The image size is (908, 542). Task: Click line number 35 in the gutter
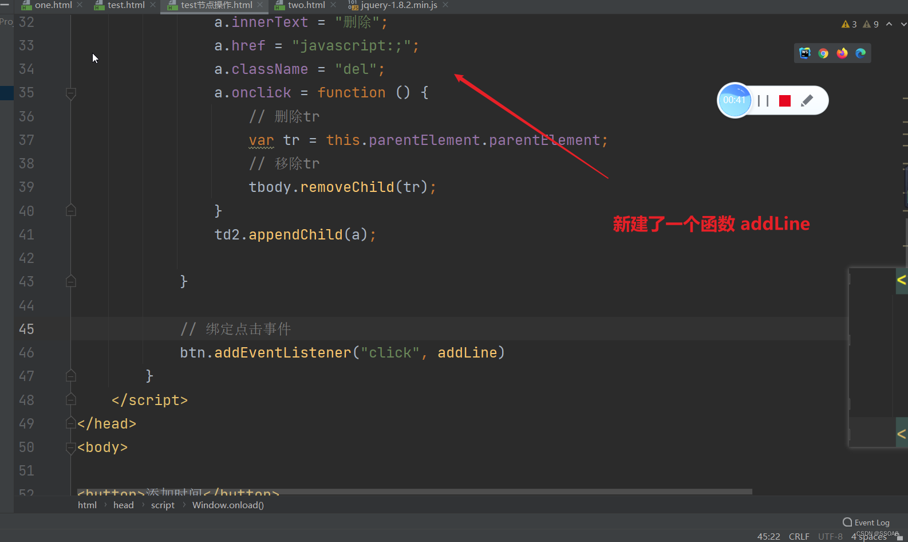coord(26,93)
